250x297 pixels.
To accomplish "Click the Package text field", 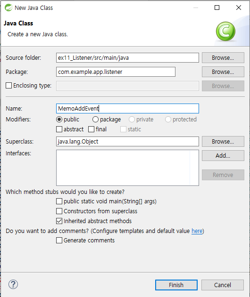I will click(116, 72).
